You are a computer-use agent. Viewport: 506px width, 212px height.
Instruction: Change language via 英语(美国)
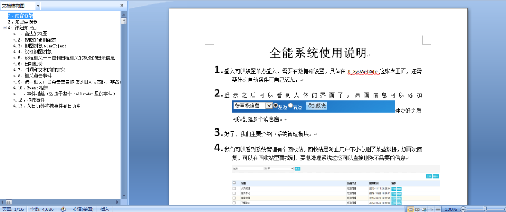(83, 209)
